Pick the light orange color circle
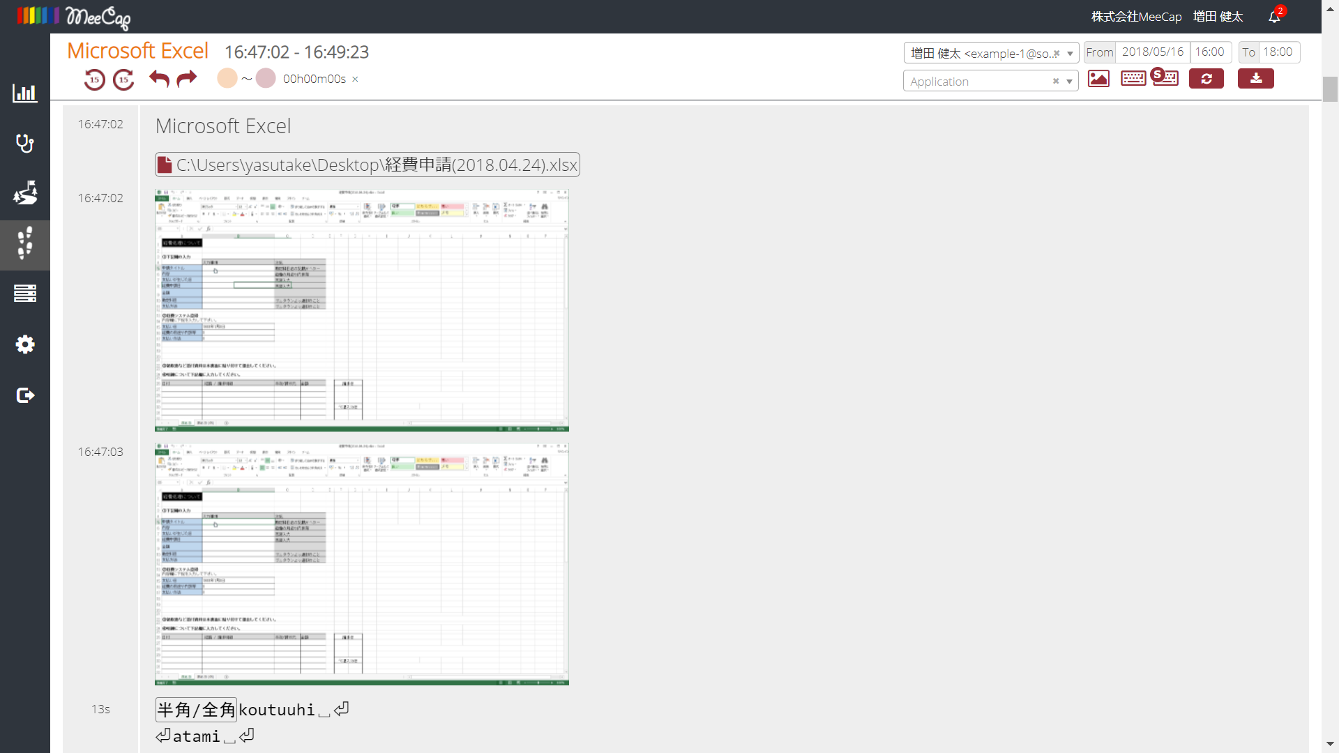The image size is (1339, 753). 227,78
